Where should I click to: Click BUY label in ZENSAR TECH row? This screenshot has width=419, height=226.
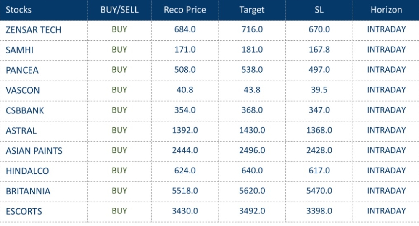[119, 29]
